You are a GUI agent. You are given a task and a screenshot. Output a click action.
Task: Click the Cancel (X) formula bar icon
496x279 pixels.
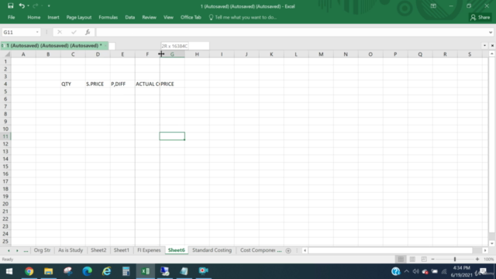(60, 33)
